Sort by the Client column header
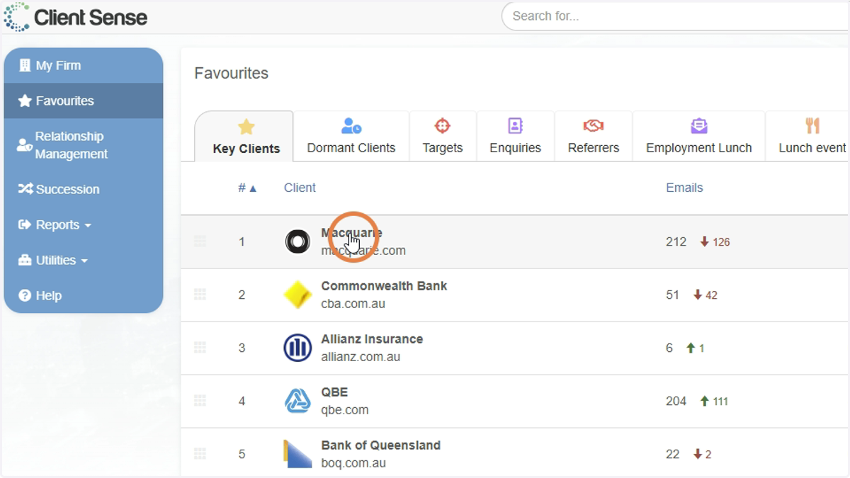Screen dimensions: 850x478 300,188
